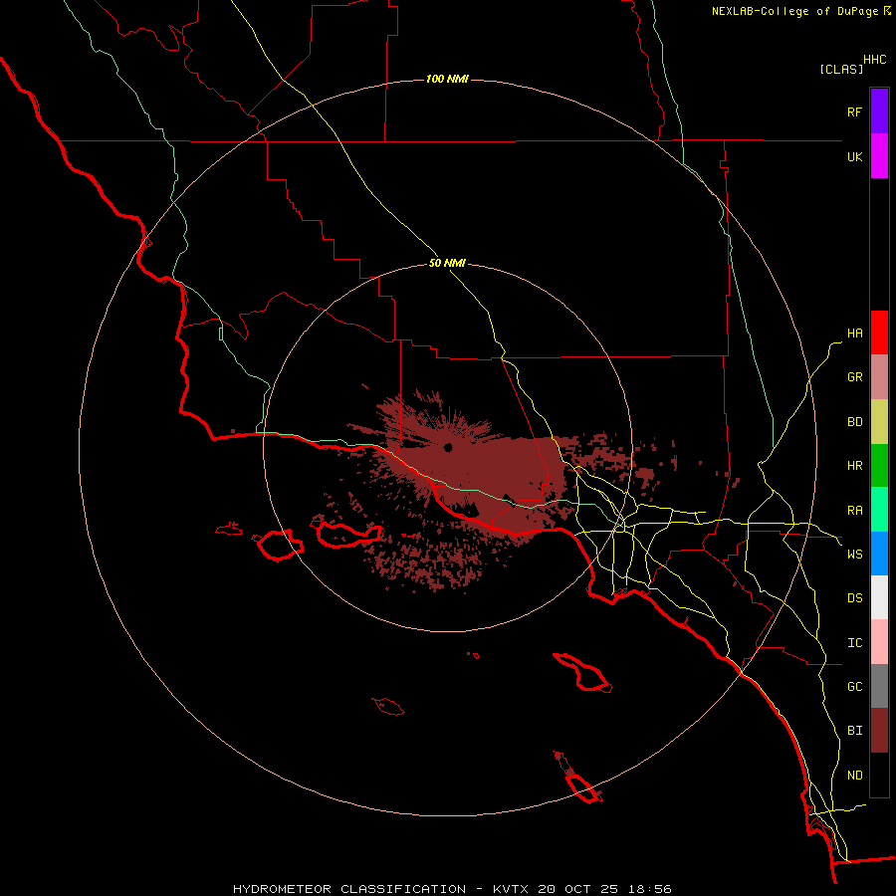Click the WS legend label
The image size is (896, 896).
click(x=854, y=555)
